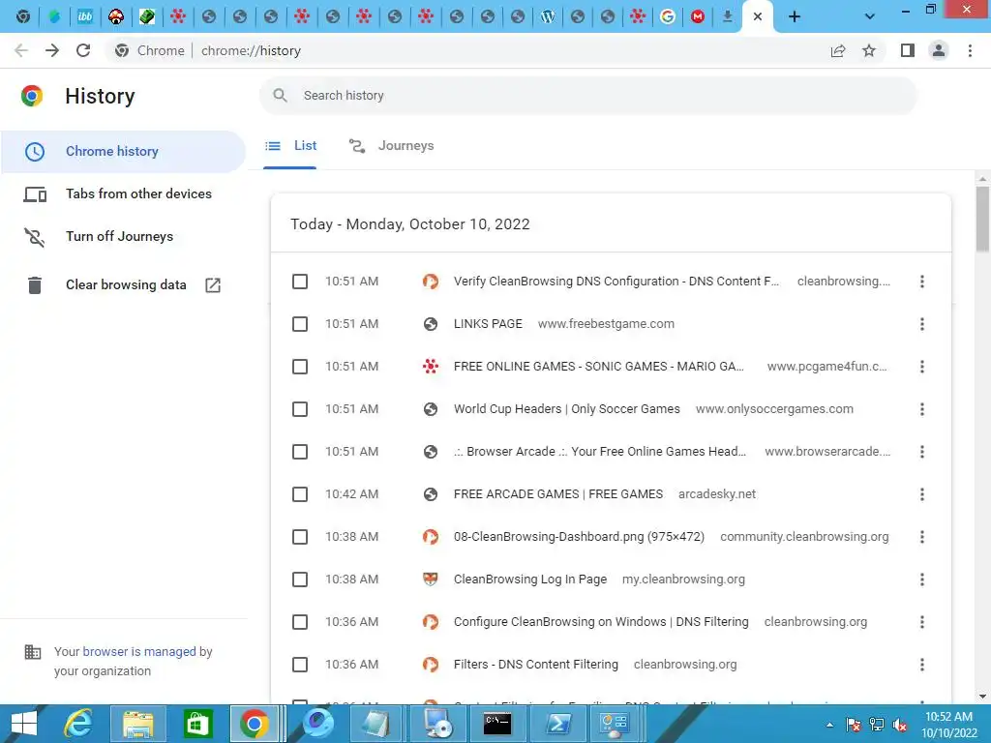Select Chrome history in sidebar

123,152
